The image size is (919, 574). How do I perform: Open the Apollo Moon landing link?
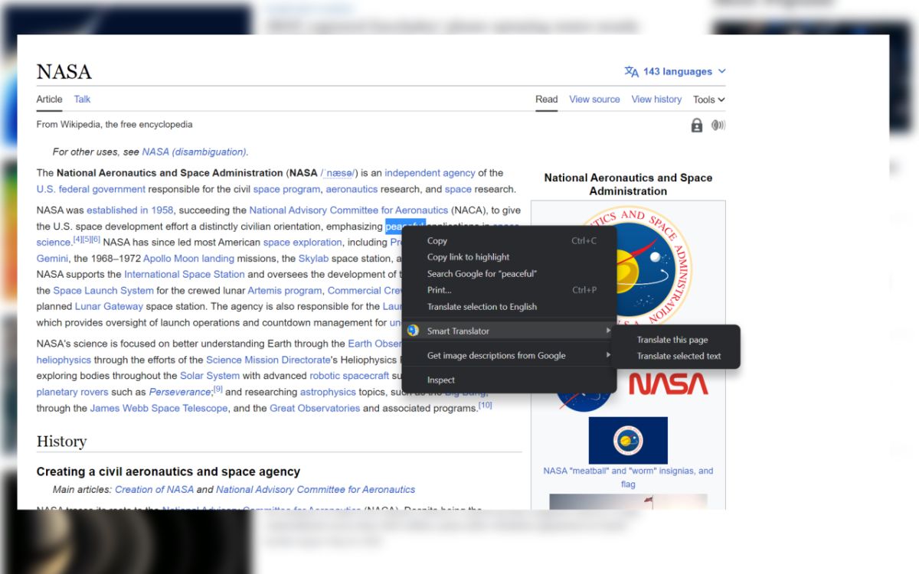[188, 259]
